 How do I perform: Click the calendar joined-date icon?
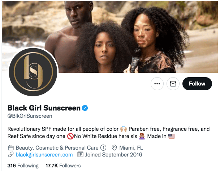click(81, 154)
